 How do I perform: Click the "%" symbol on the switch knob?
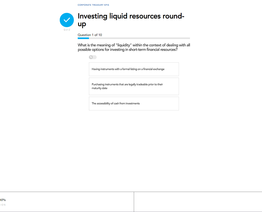click(x=91, y=57)
